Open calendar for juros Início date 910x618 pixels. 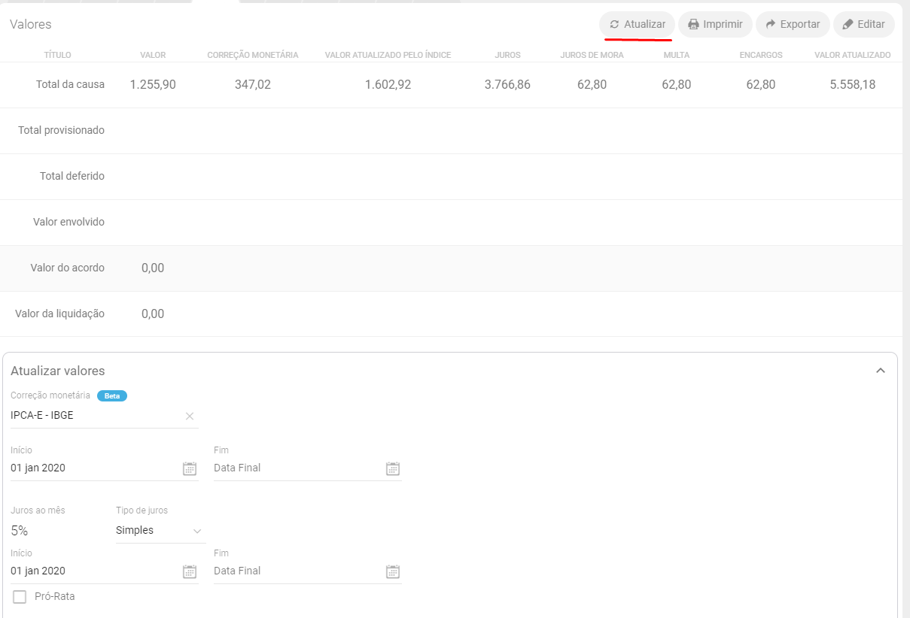tap(190, 571)
